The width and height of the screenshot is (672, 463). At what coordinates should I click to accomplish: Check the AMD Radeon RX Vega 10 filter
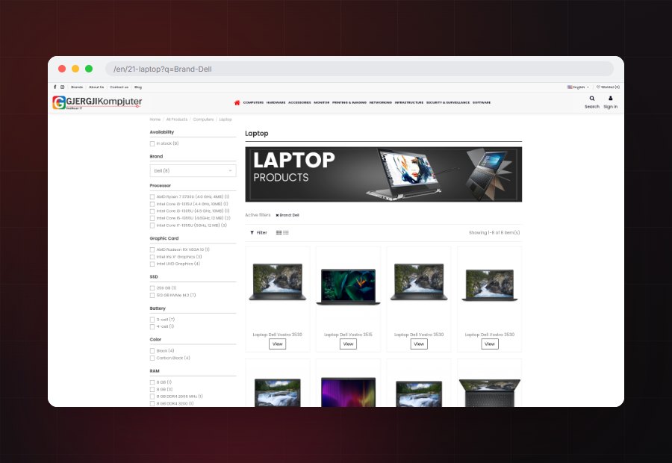point(152,249)
